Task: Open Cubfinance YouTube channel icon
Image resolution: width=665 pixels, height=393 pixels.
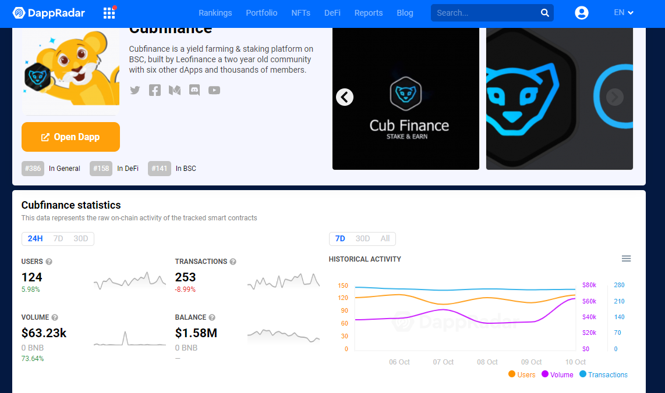Action: [x=214, y=90]
